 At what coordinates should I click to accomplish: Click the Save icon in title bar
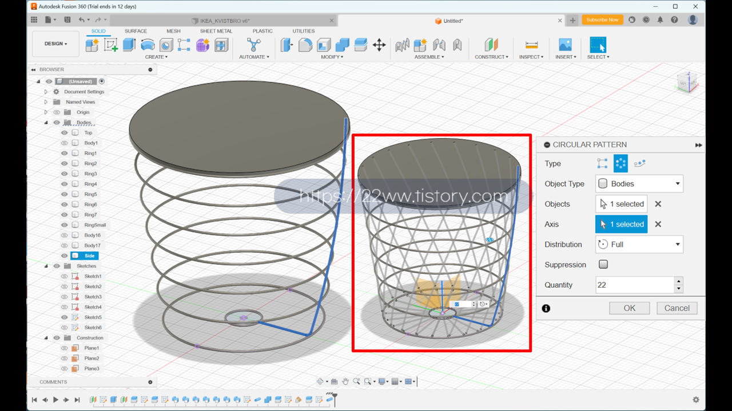click(x=67, y=20)
